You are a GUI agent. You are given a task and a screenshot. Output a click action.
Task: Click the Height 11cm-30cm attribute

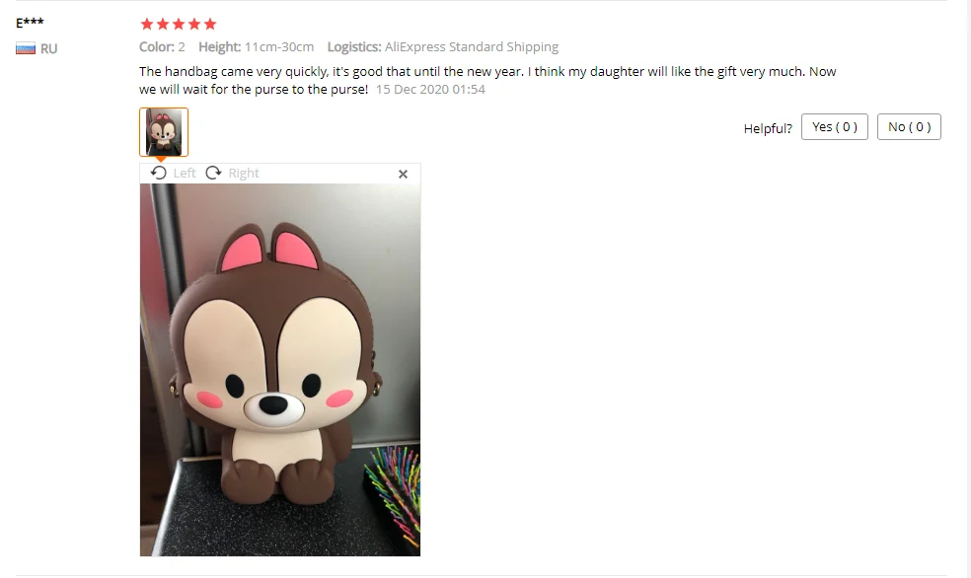256,47
